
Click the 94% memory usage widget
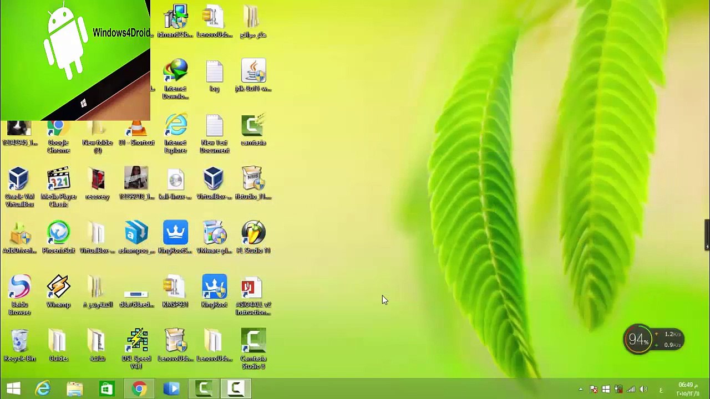pyautogui.click(x=638, y=339)
